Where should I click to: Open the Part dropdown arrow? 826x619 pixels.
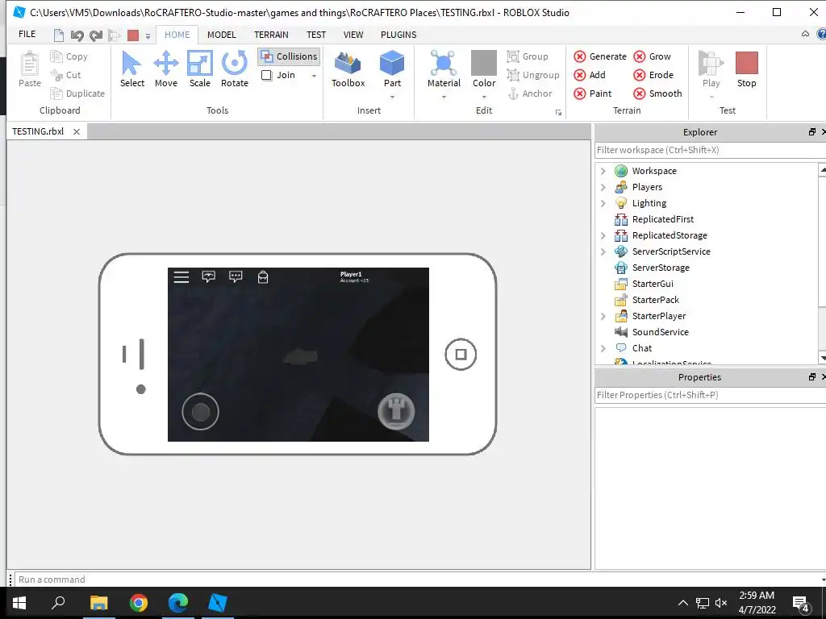pos(392,97)
